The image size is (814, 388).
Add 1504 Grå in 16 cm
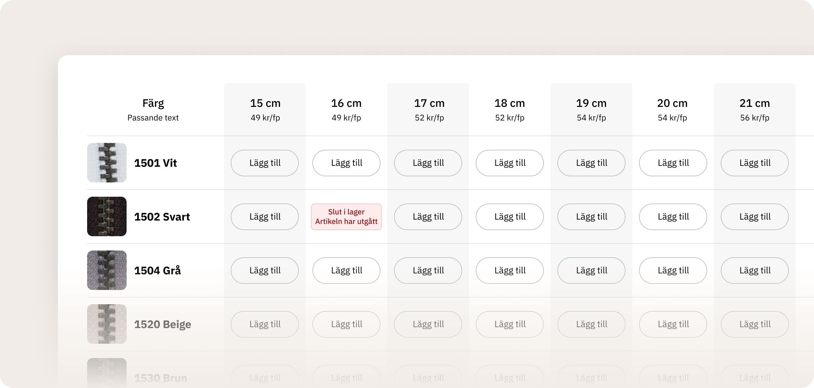[x=346, y=271]
